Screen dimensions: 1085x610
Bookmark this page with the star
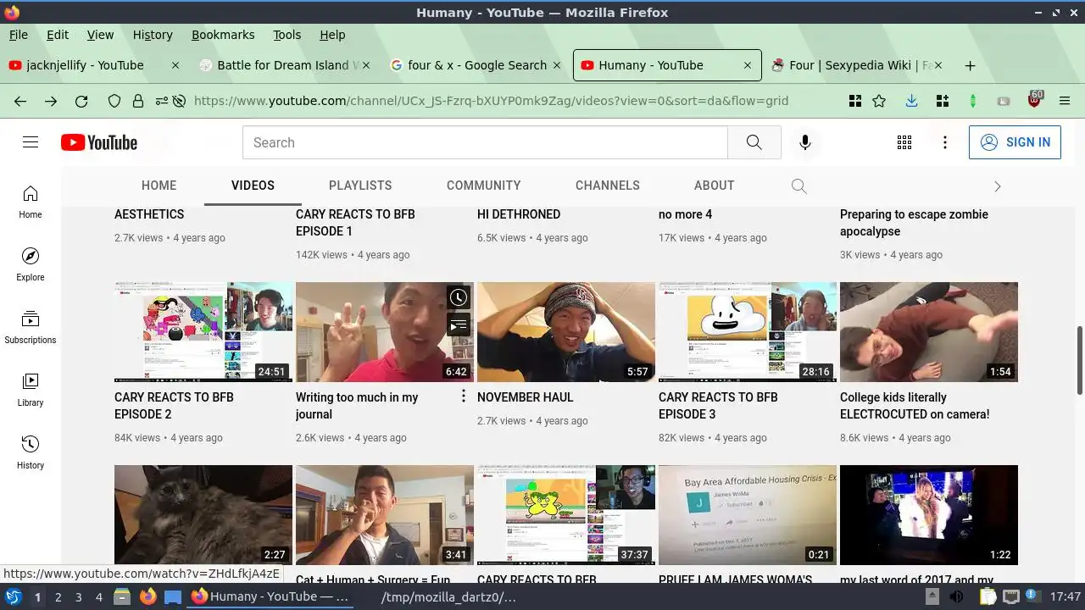879,101
